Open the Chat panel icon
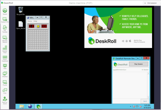This screenshot has width=161, height=110. click(x=5, y=91)
